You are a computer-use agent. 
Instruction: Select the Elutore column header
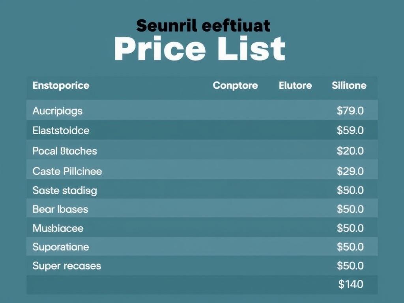295,85
